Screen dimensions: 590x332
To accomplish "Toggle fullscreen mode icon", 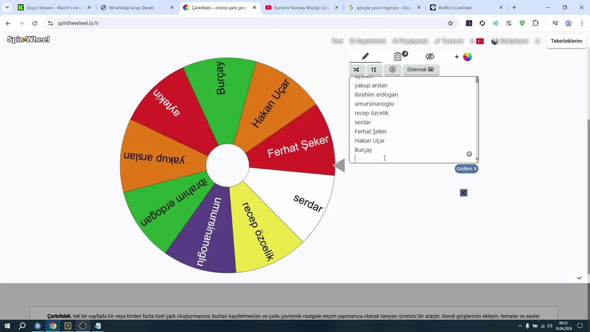I will pos(537,41).
